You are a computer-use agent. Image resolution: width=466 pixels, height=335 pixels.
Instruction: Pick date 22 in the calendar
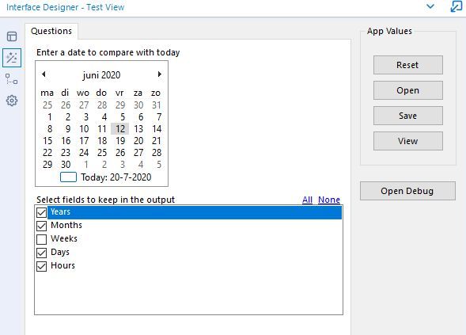click(47, 153)
